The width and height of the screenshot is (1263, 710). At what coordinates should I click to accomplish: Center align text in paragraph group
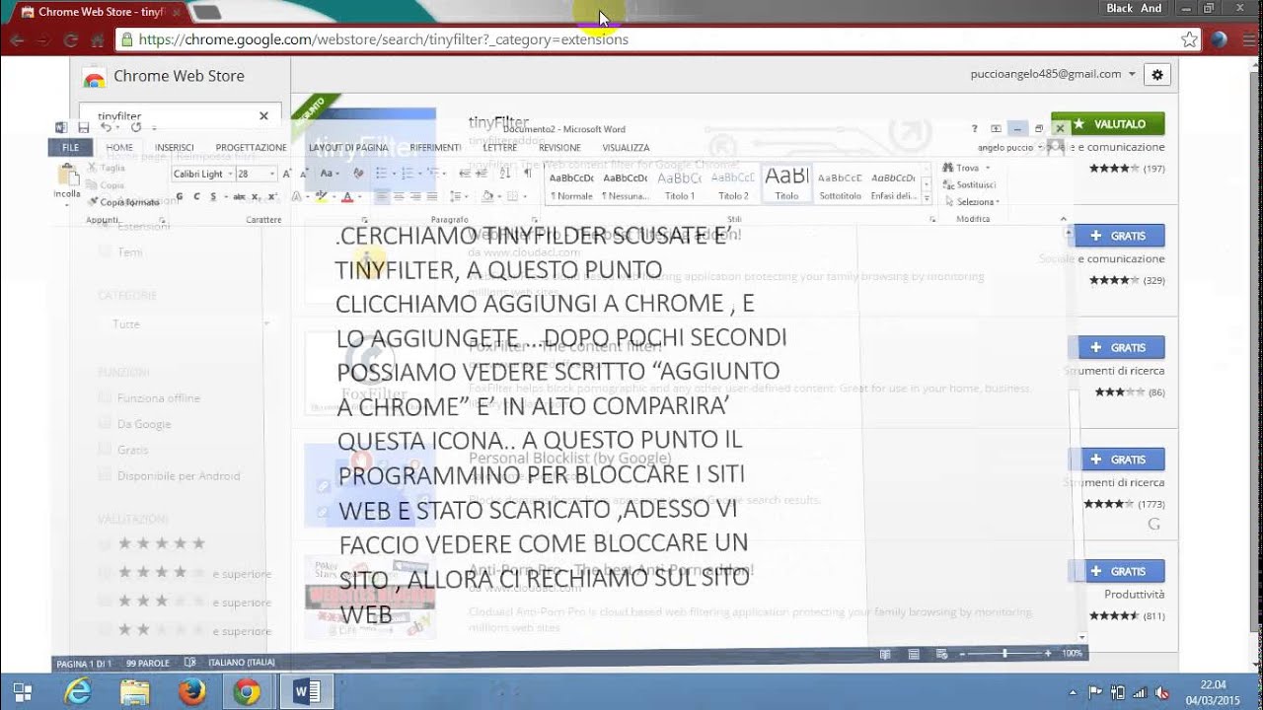pos(399,197)
